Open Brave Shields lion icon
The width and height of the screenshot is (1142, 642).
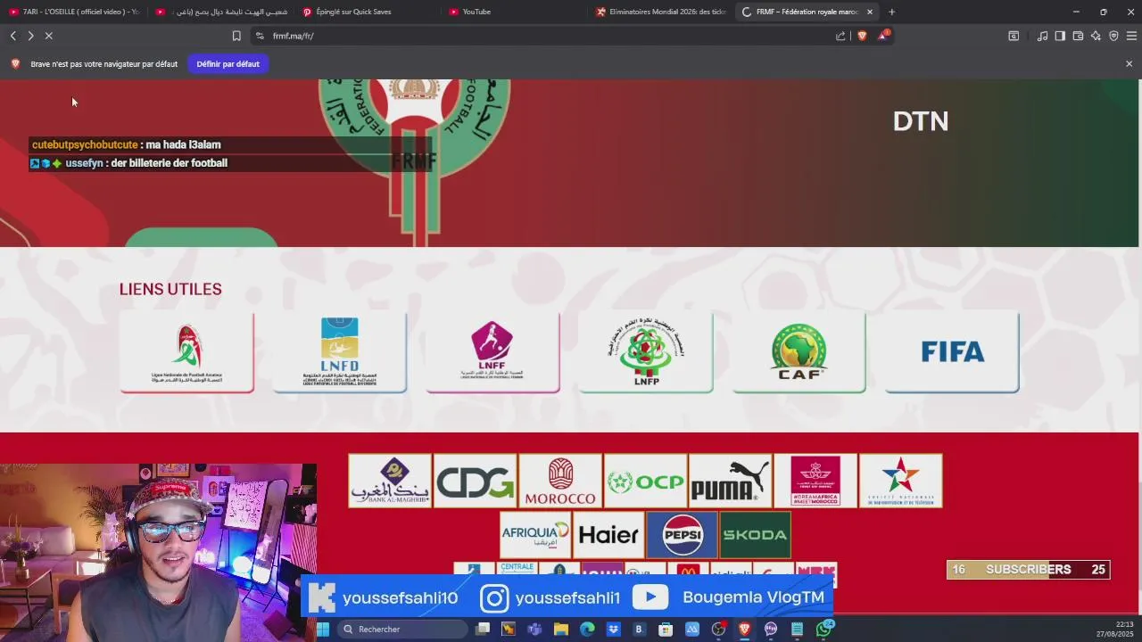[x=862, y=36]
